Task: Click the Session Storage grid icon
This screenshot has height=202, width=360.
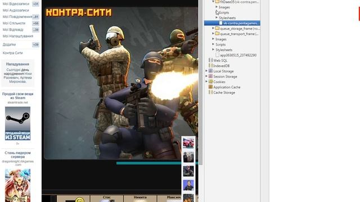Action: click(x=210, y=76)
